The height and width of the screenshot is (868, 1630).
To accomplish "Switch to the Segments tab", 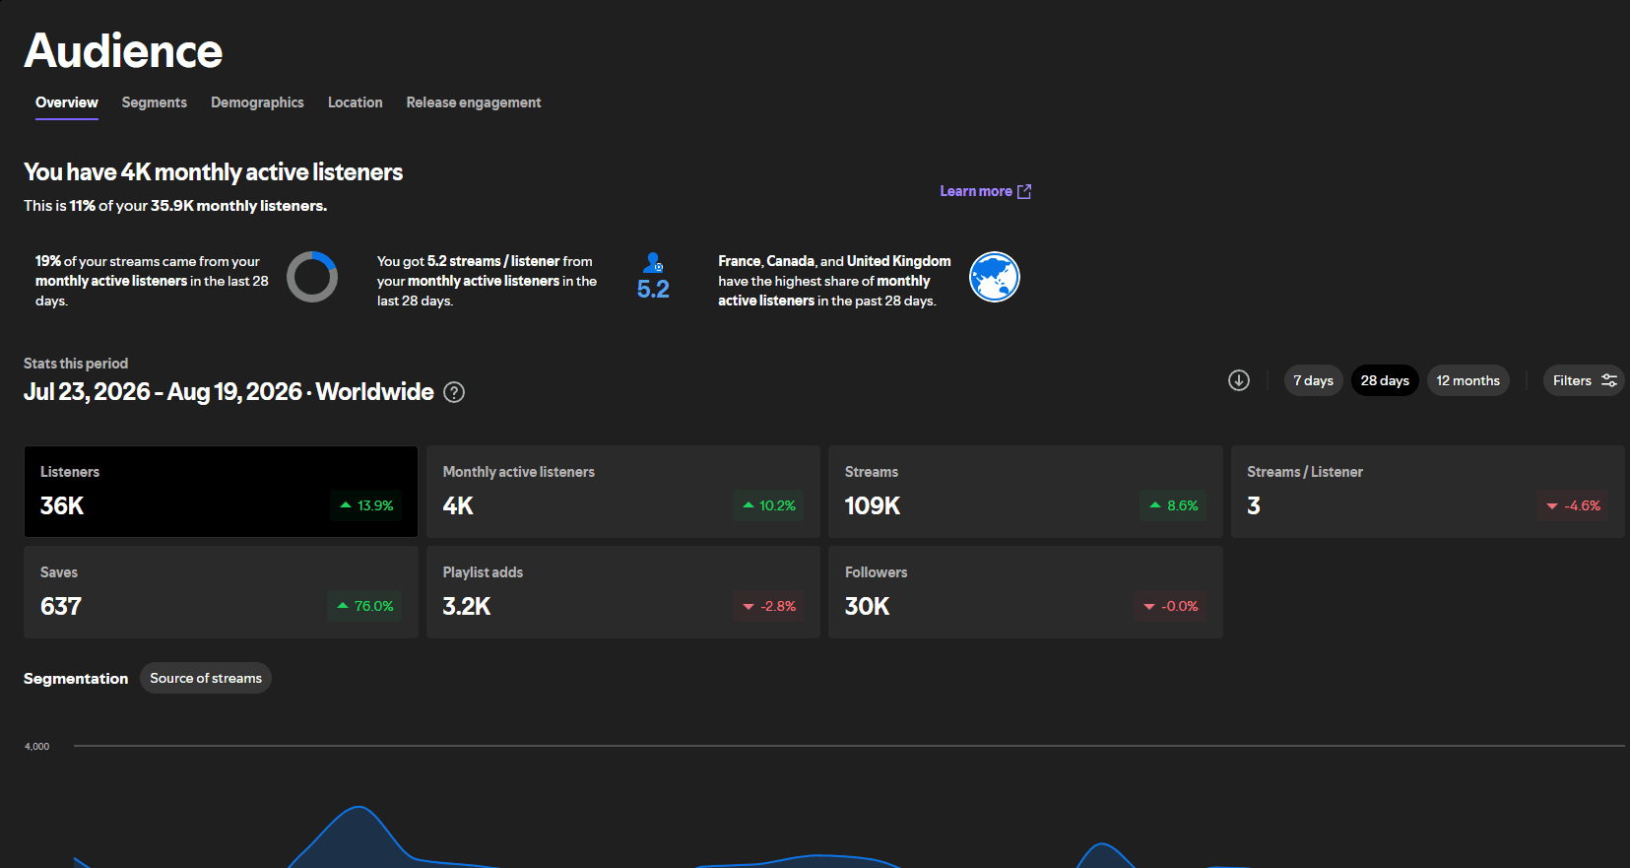I will click(155, 102).
